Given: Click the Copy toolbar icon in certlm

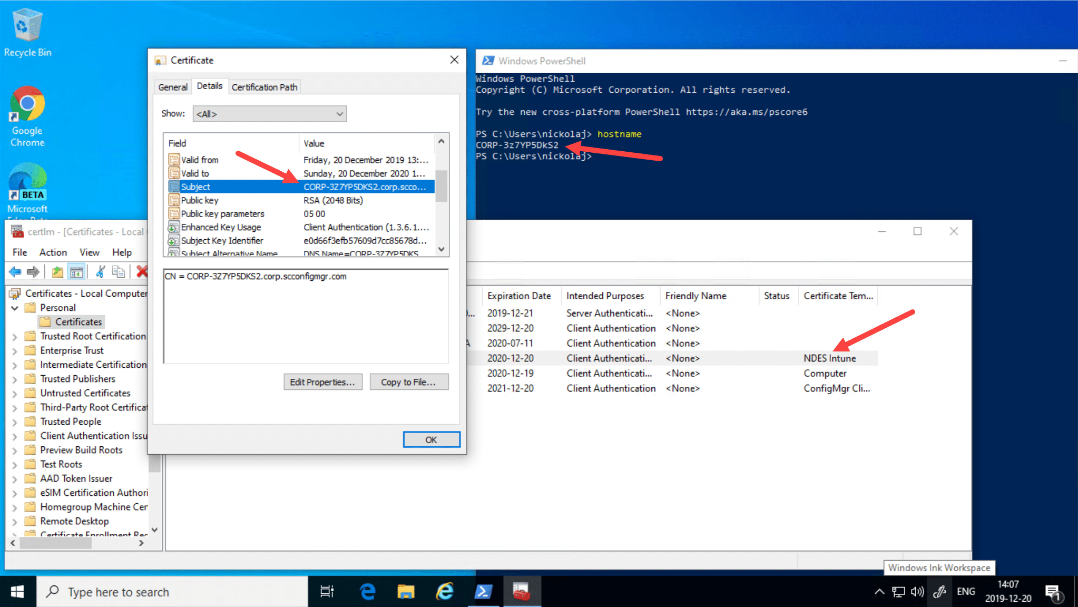Looking at the screenshot, I should pyautogui.click(x=119, y=272).
